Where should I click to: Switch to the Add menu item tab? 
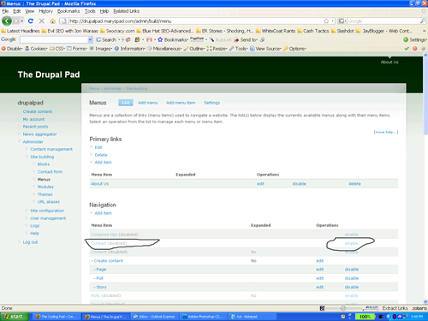pos(181,103)
